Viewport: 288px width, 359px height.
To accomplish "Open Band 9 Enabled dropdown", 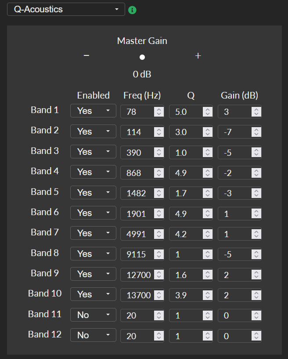I will pyautogui.click(x=93, y=274).
